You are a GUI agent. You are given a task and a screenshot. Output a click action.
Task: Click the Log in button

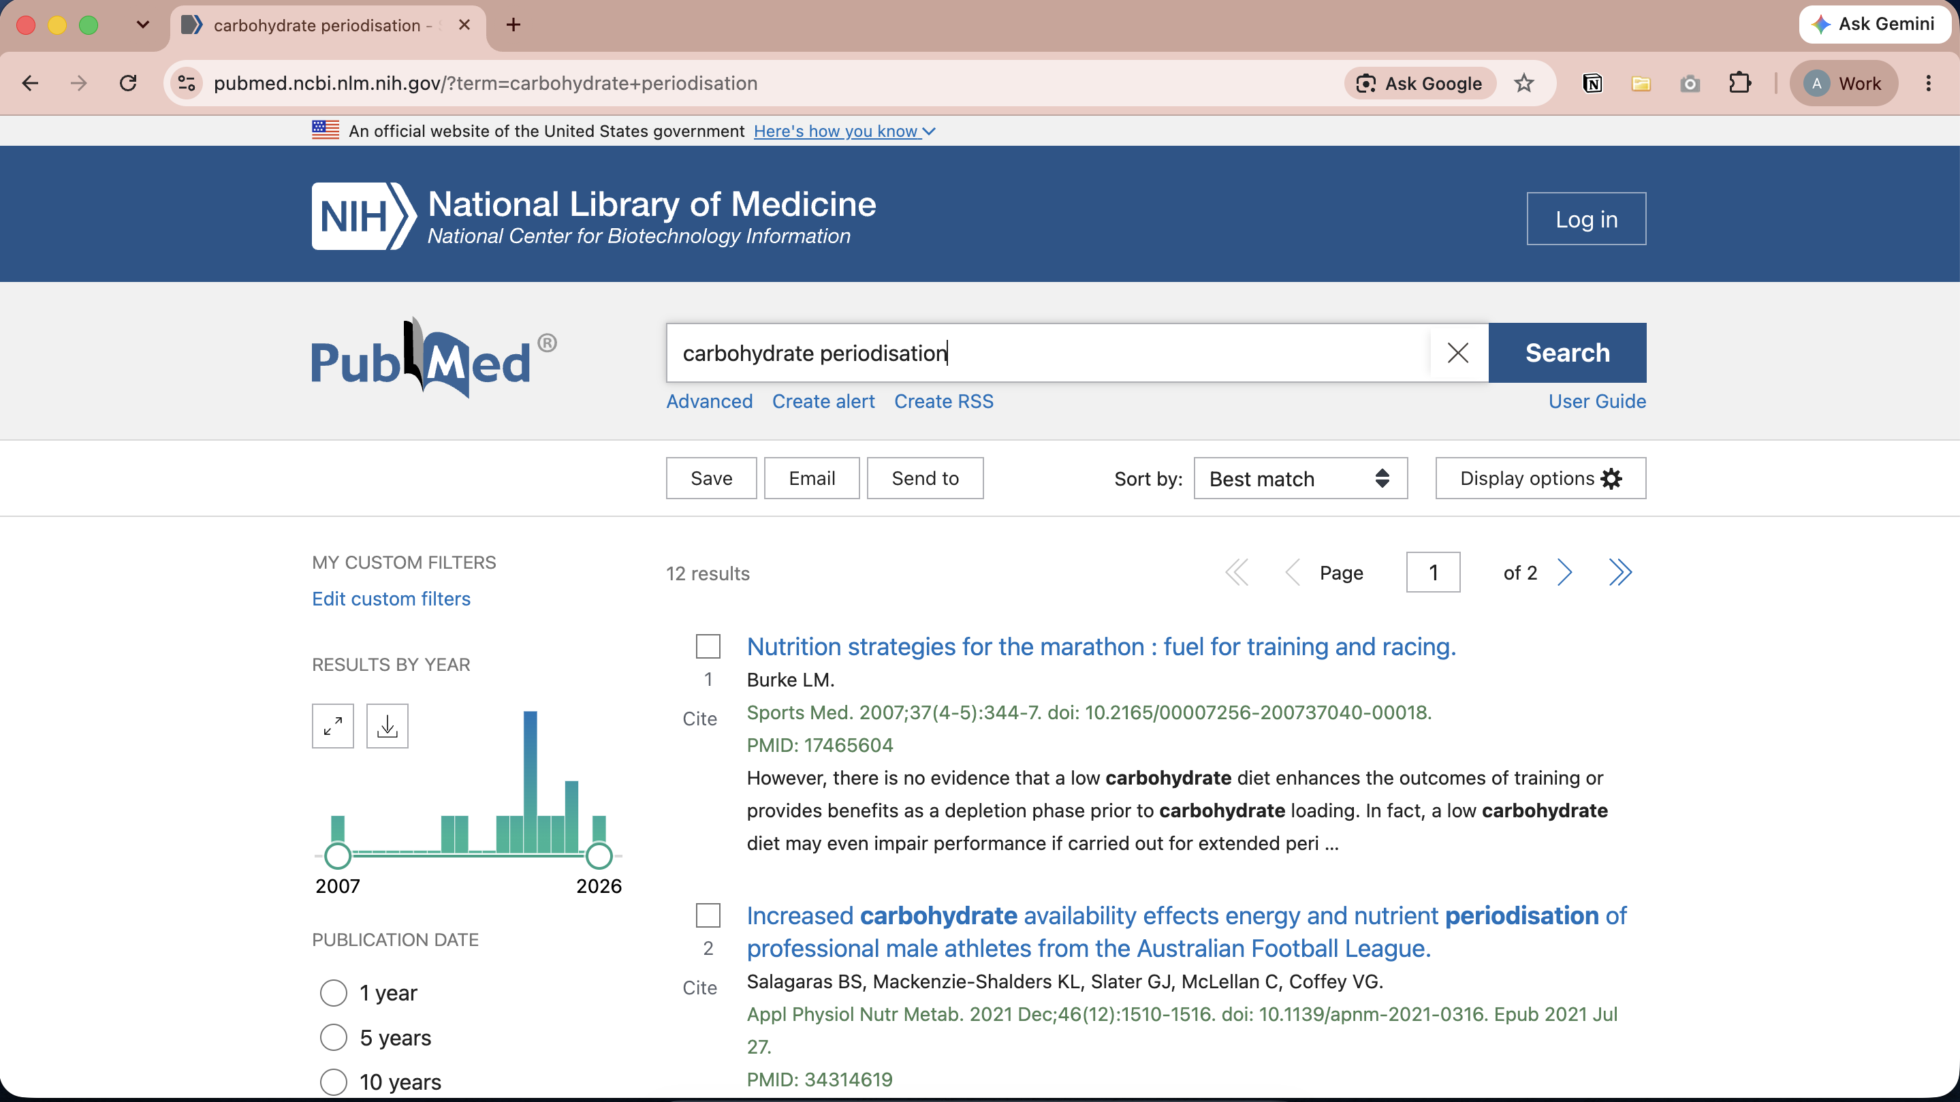pos(1586,219)
